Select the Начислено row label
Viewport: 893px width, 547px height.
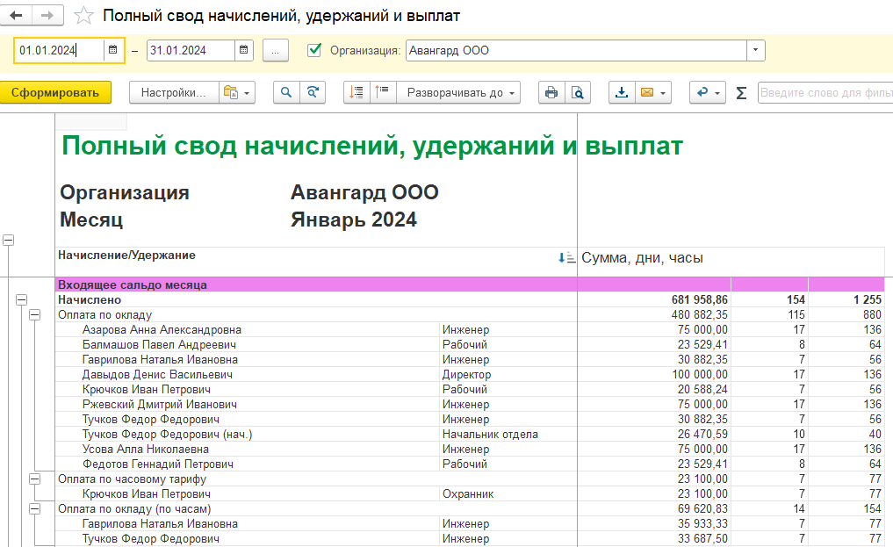90,299
